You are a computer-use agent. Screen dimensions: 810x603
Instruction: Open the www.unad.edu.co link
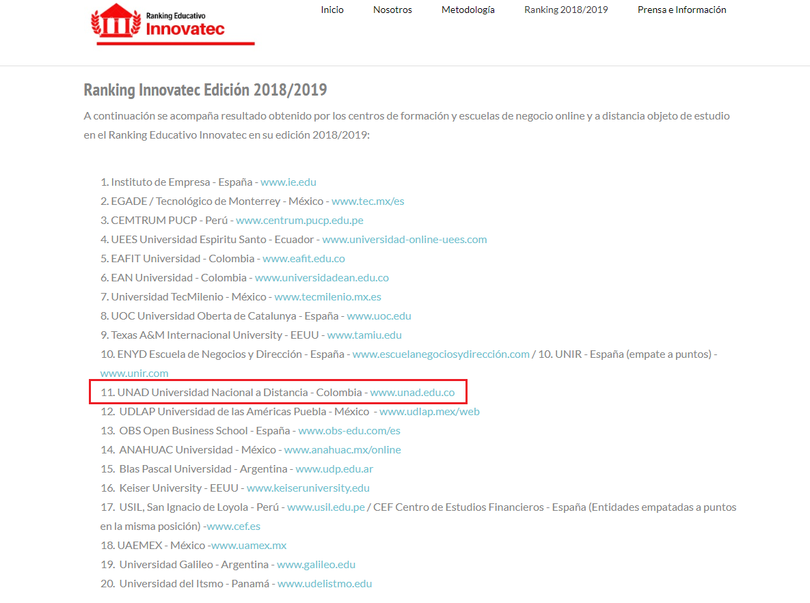[412, 392]
